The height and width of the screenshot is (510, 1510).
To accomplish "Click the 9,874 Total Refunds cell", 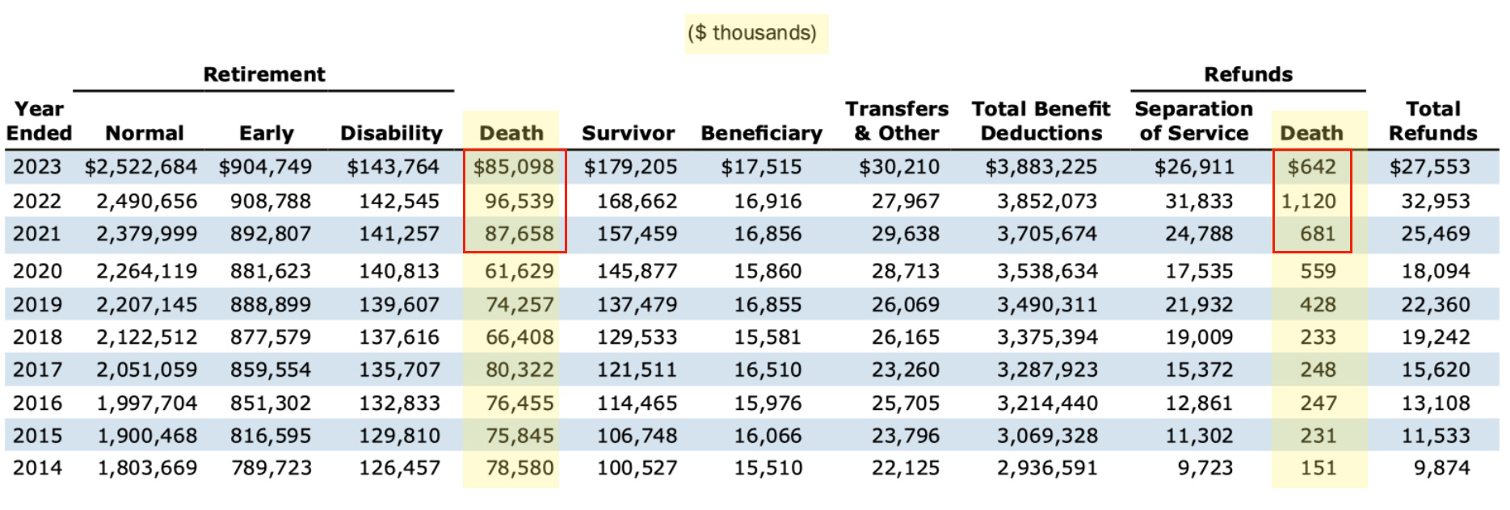I will click(1441, 468).
